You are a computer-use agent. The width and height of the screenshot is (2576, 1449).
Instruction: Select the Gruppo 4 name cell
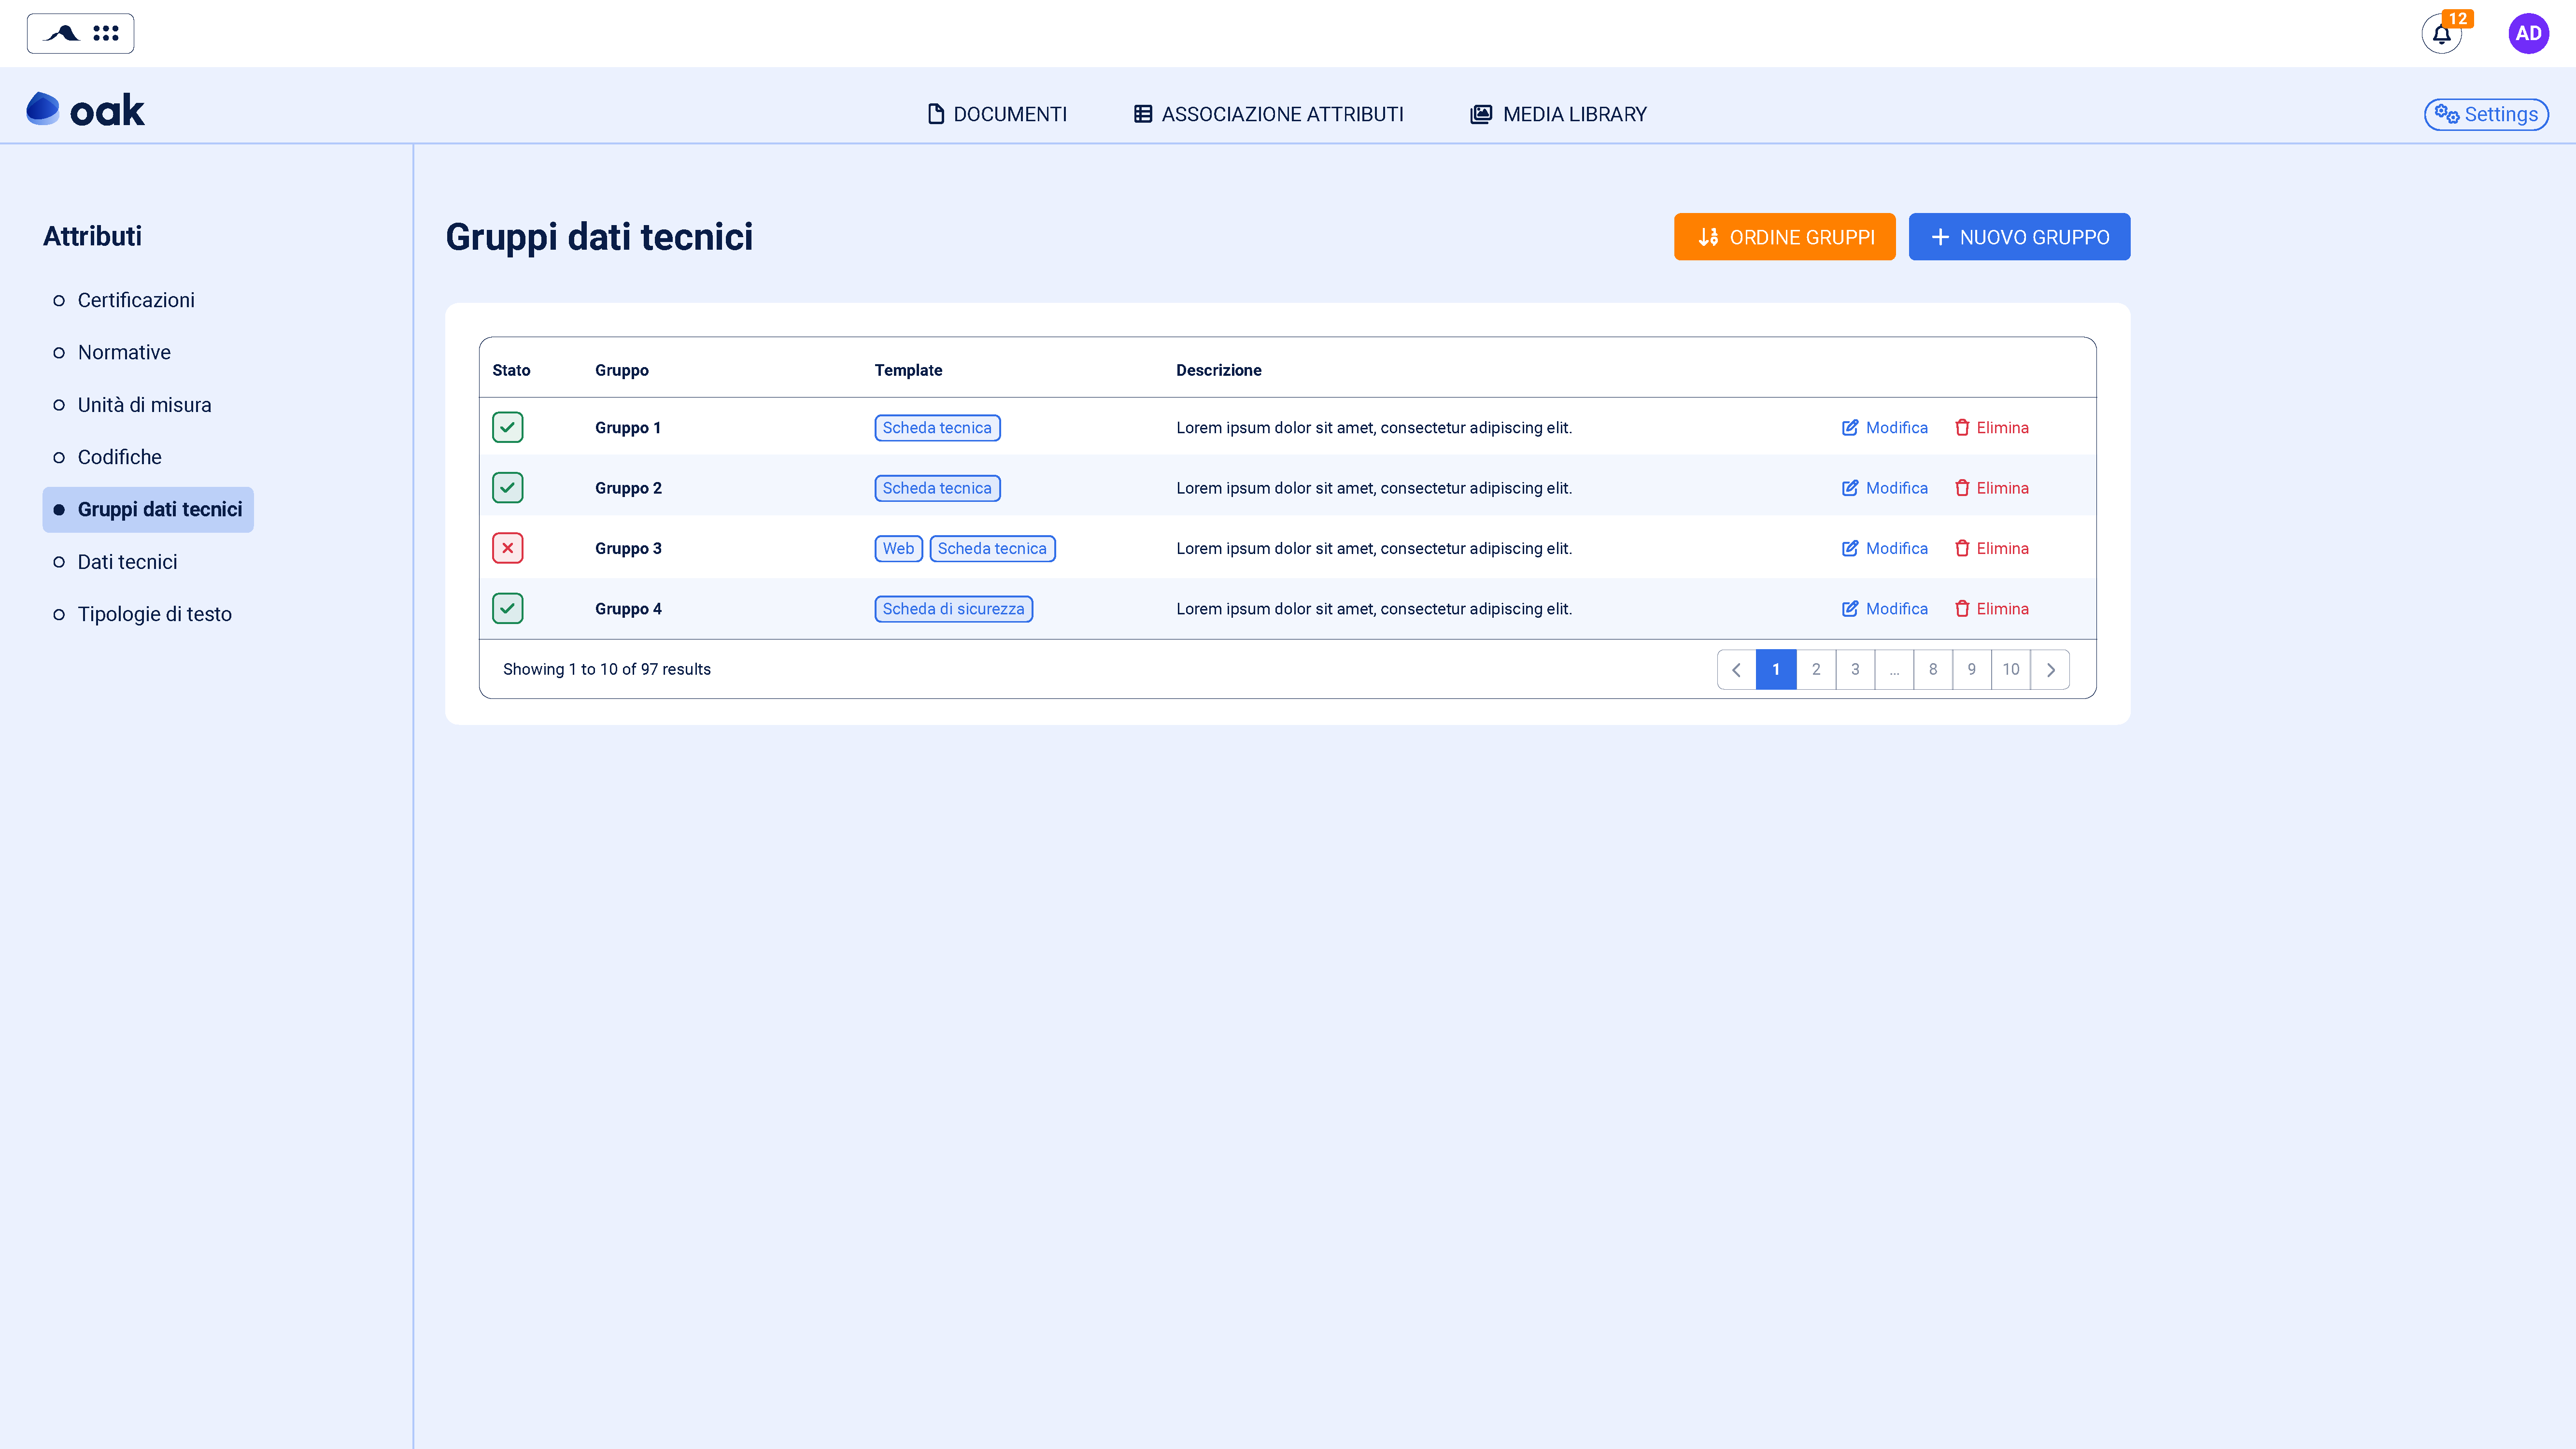(x=628, y=609)
